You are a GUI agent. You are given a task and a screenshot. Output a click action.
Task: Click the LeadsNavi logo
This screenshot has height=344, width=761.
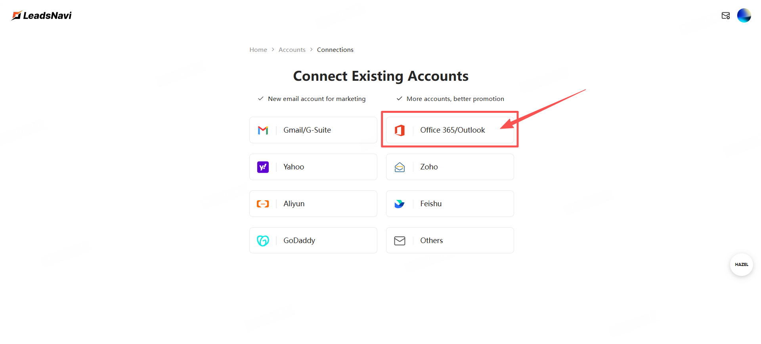tap(42, 16)
